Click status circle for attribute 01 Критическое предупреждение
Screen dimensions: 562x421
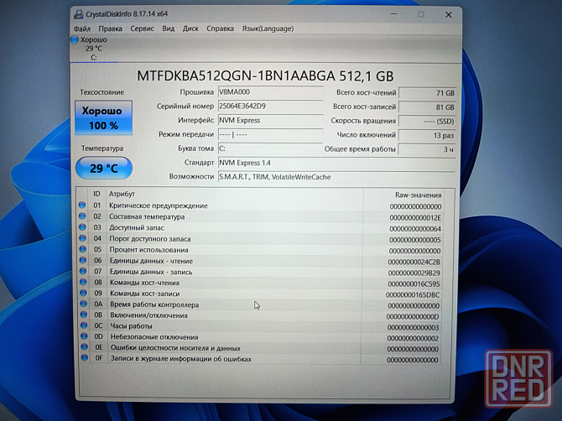[x=82, y=205]
